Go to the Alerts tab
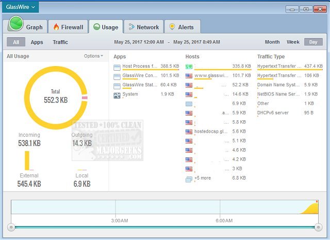 click(x=183, y=27)
